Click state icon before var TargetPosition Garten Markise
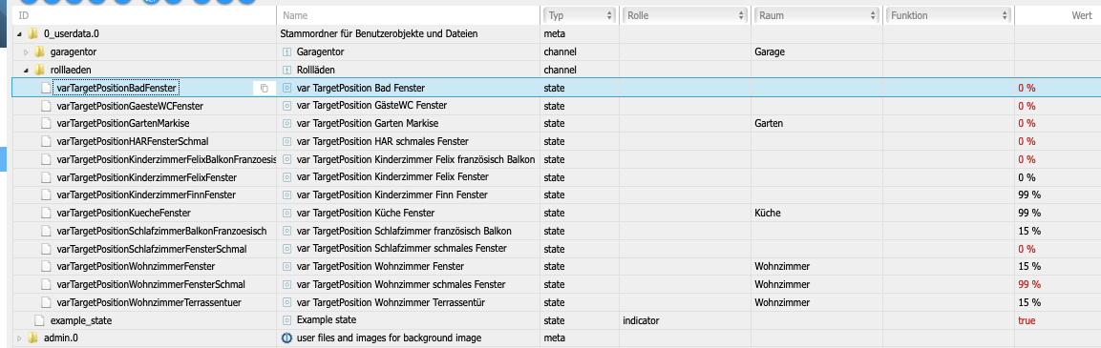 (x=286, y=124)
